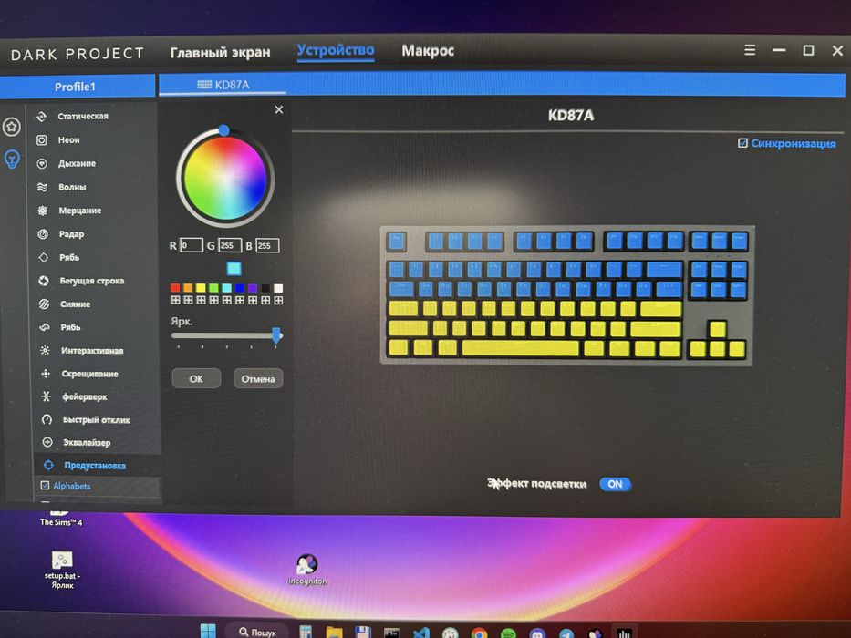Image resolution: width=851 pixels, height=638 pixels.
Task: Choose the Скрещивание crossing effect icon
Action: click(46, 374)
